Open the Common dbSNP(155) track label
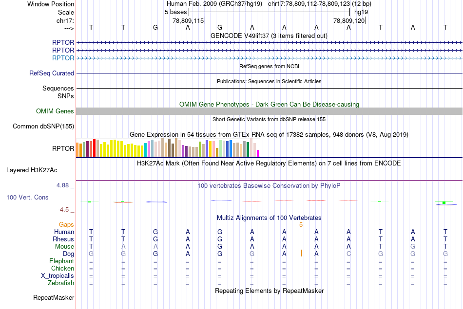 43,126
